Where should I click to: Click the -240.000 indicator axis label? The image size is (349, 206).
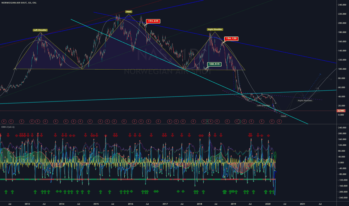click(342, 197)
